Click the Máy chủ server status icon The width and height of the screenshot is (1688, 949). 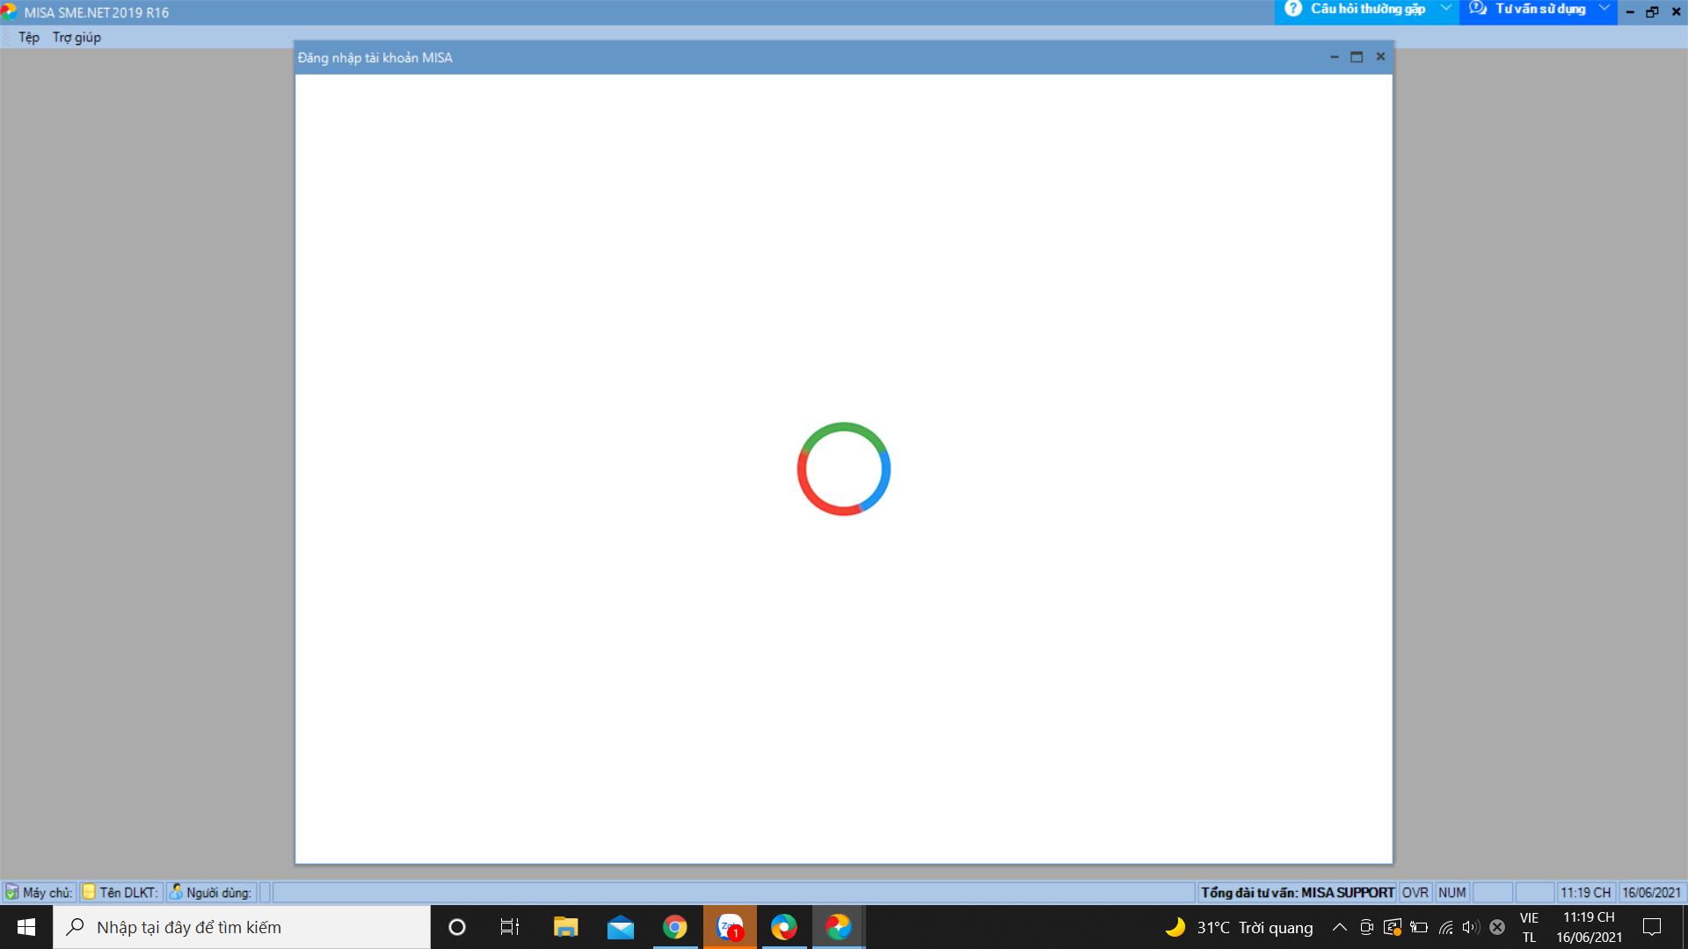tap(11, 892)
